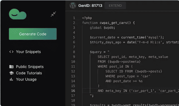Click the SELECT post_id code line
This screenshot has width=179, height=106.
(x=133, y=57)
